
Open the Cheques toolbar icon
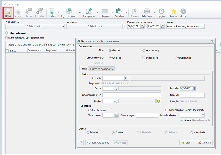click(105, 13)
